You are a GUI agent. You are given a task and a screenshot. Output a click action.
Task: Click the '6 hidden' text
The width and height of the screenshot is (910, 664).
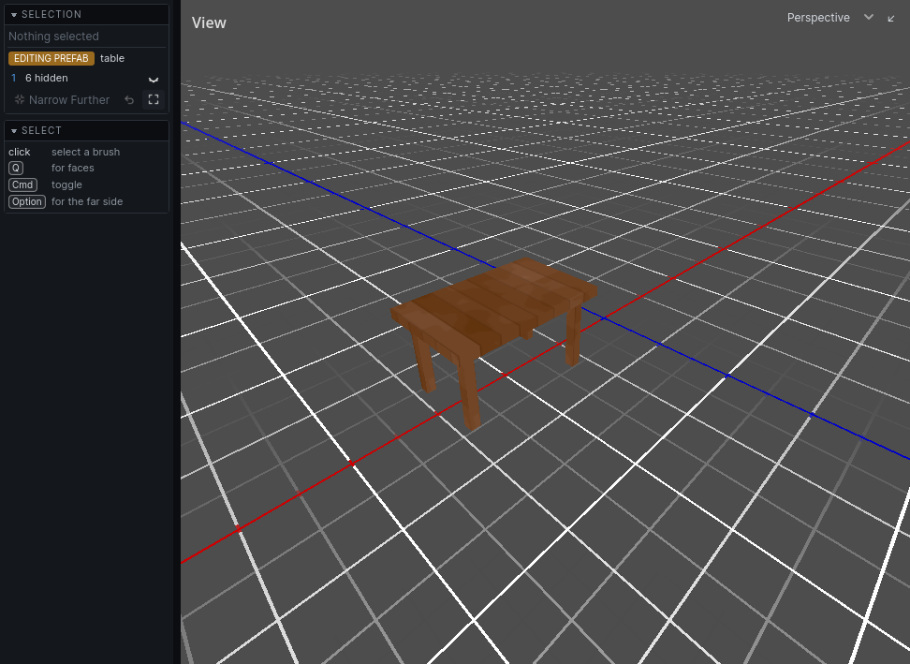(x=47, y=78)
